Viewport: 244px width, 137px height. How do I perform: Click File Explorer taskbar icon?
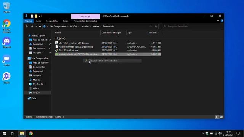(x=22, y=134)
